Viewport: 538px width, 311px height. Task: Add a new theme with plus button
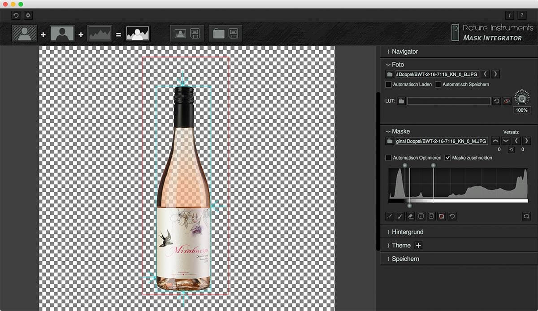click(418, 246)
